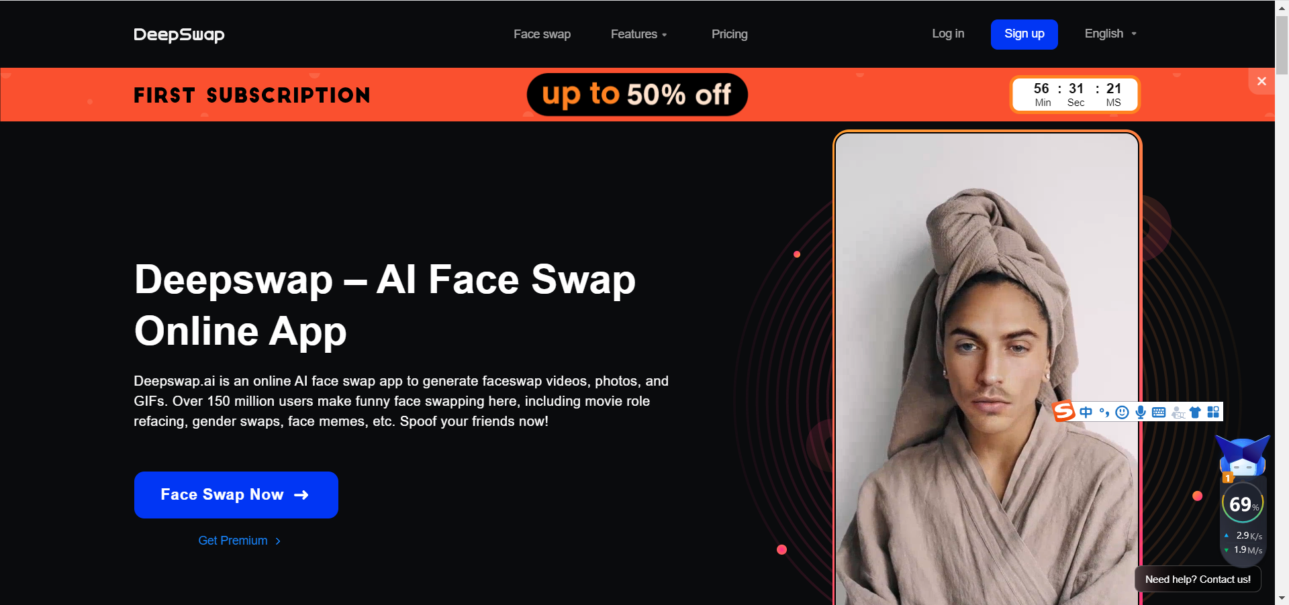Toggle the punctuation mode icon
Screen dimensions: 1289x605
pos(1104,412)
